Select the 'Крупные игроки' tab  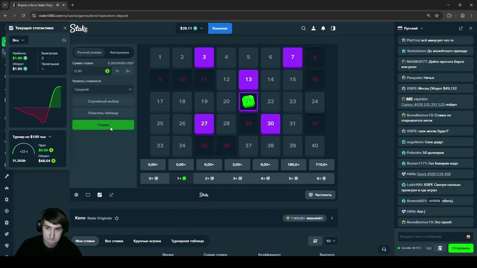coord(147,241)
